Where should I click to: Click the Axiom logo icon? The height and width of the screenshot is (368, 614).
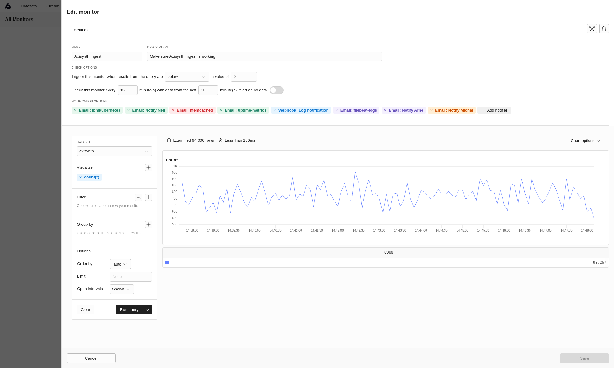click(x=8, y=6)
